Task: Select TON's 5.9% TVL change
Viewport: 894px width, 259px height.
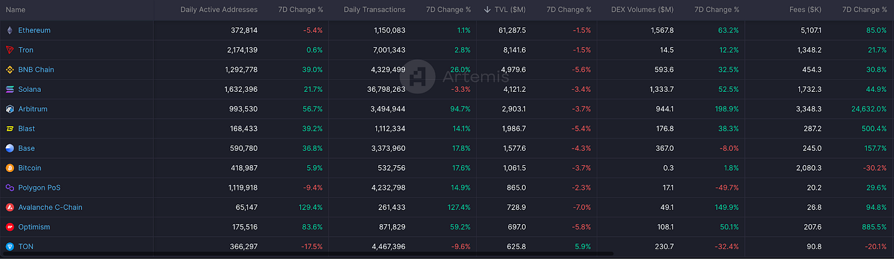Action: click(583, 246)
